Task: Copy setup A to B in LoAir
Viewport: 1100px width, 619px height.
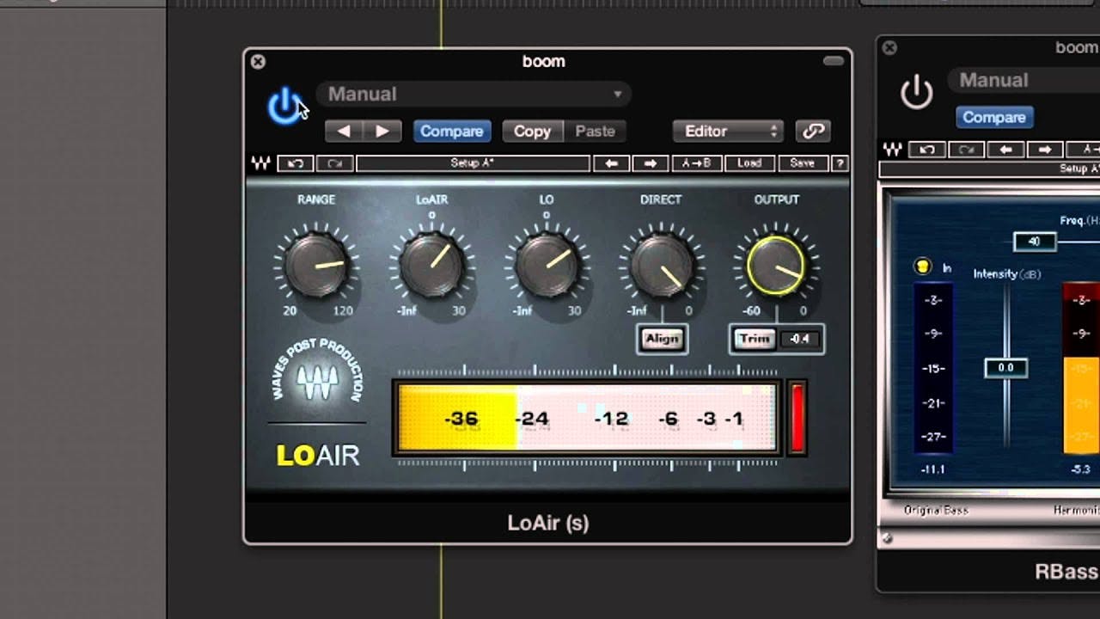Action: [696, 162]
